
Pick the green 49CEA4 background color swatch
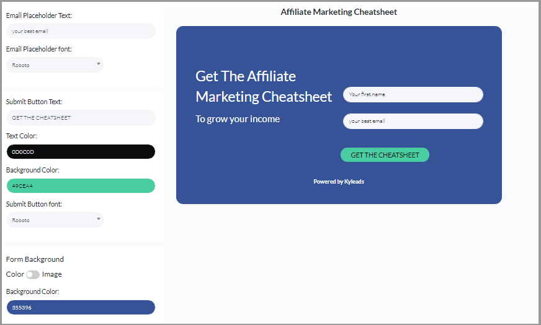tap(81, 186)
